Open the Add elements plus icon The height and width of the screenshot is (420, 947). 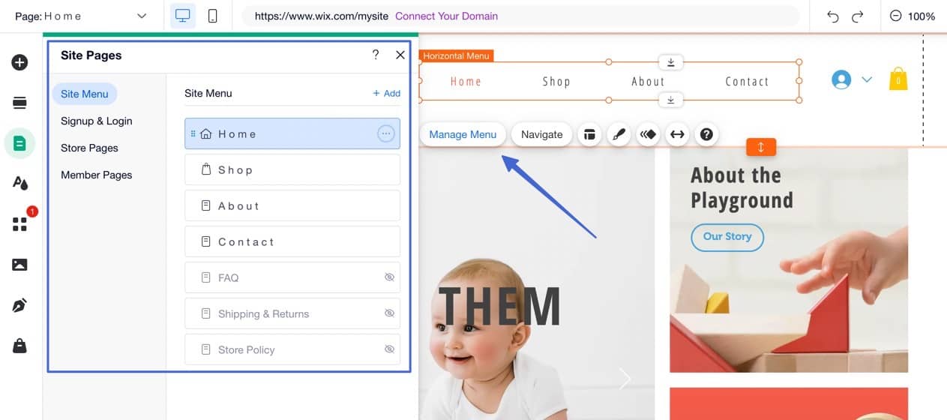point(19,62)
